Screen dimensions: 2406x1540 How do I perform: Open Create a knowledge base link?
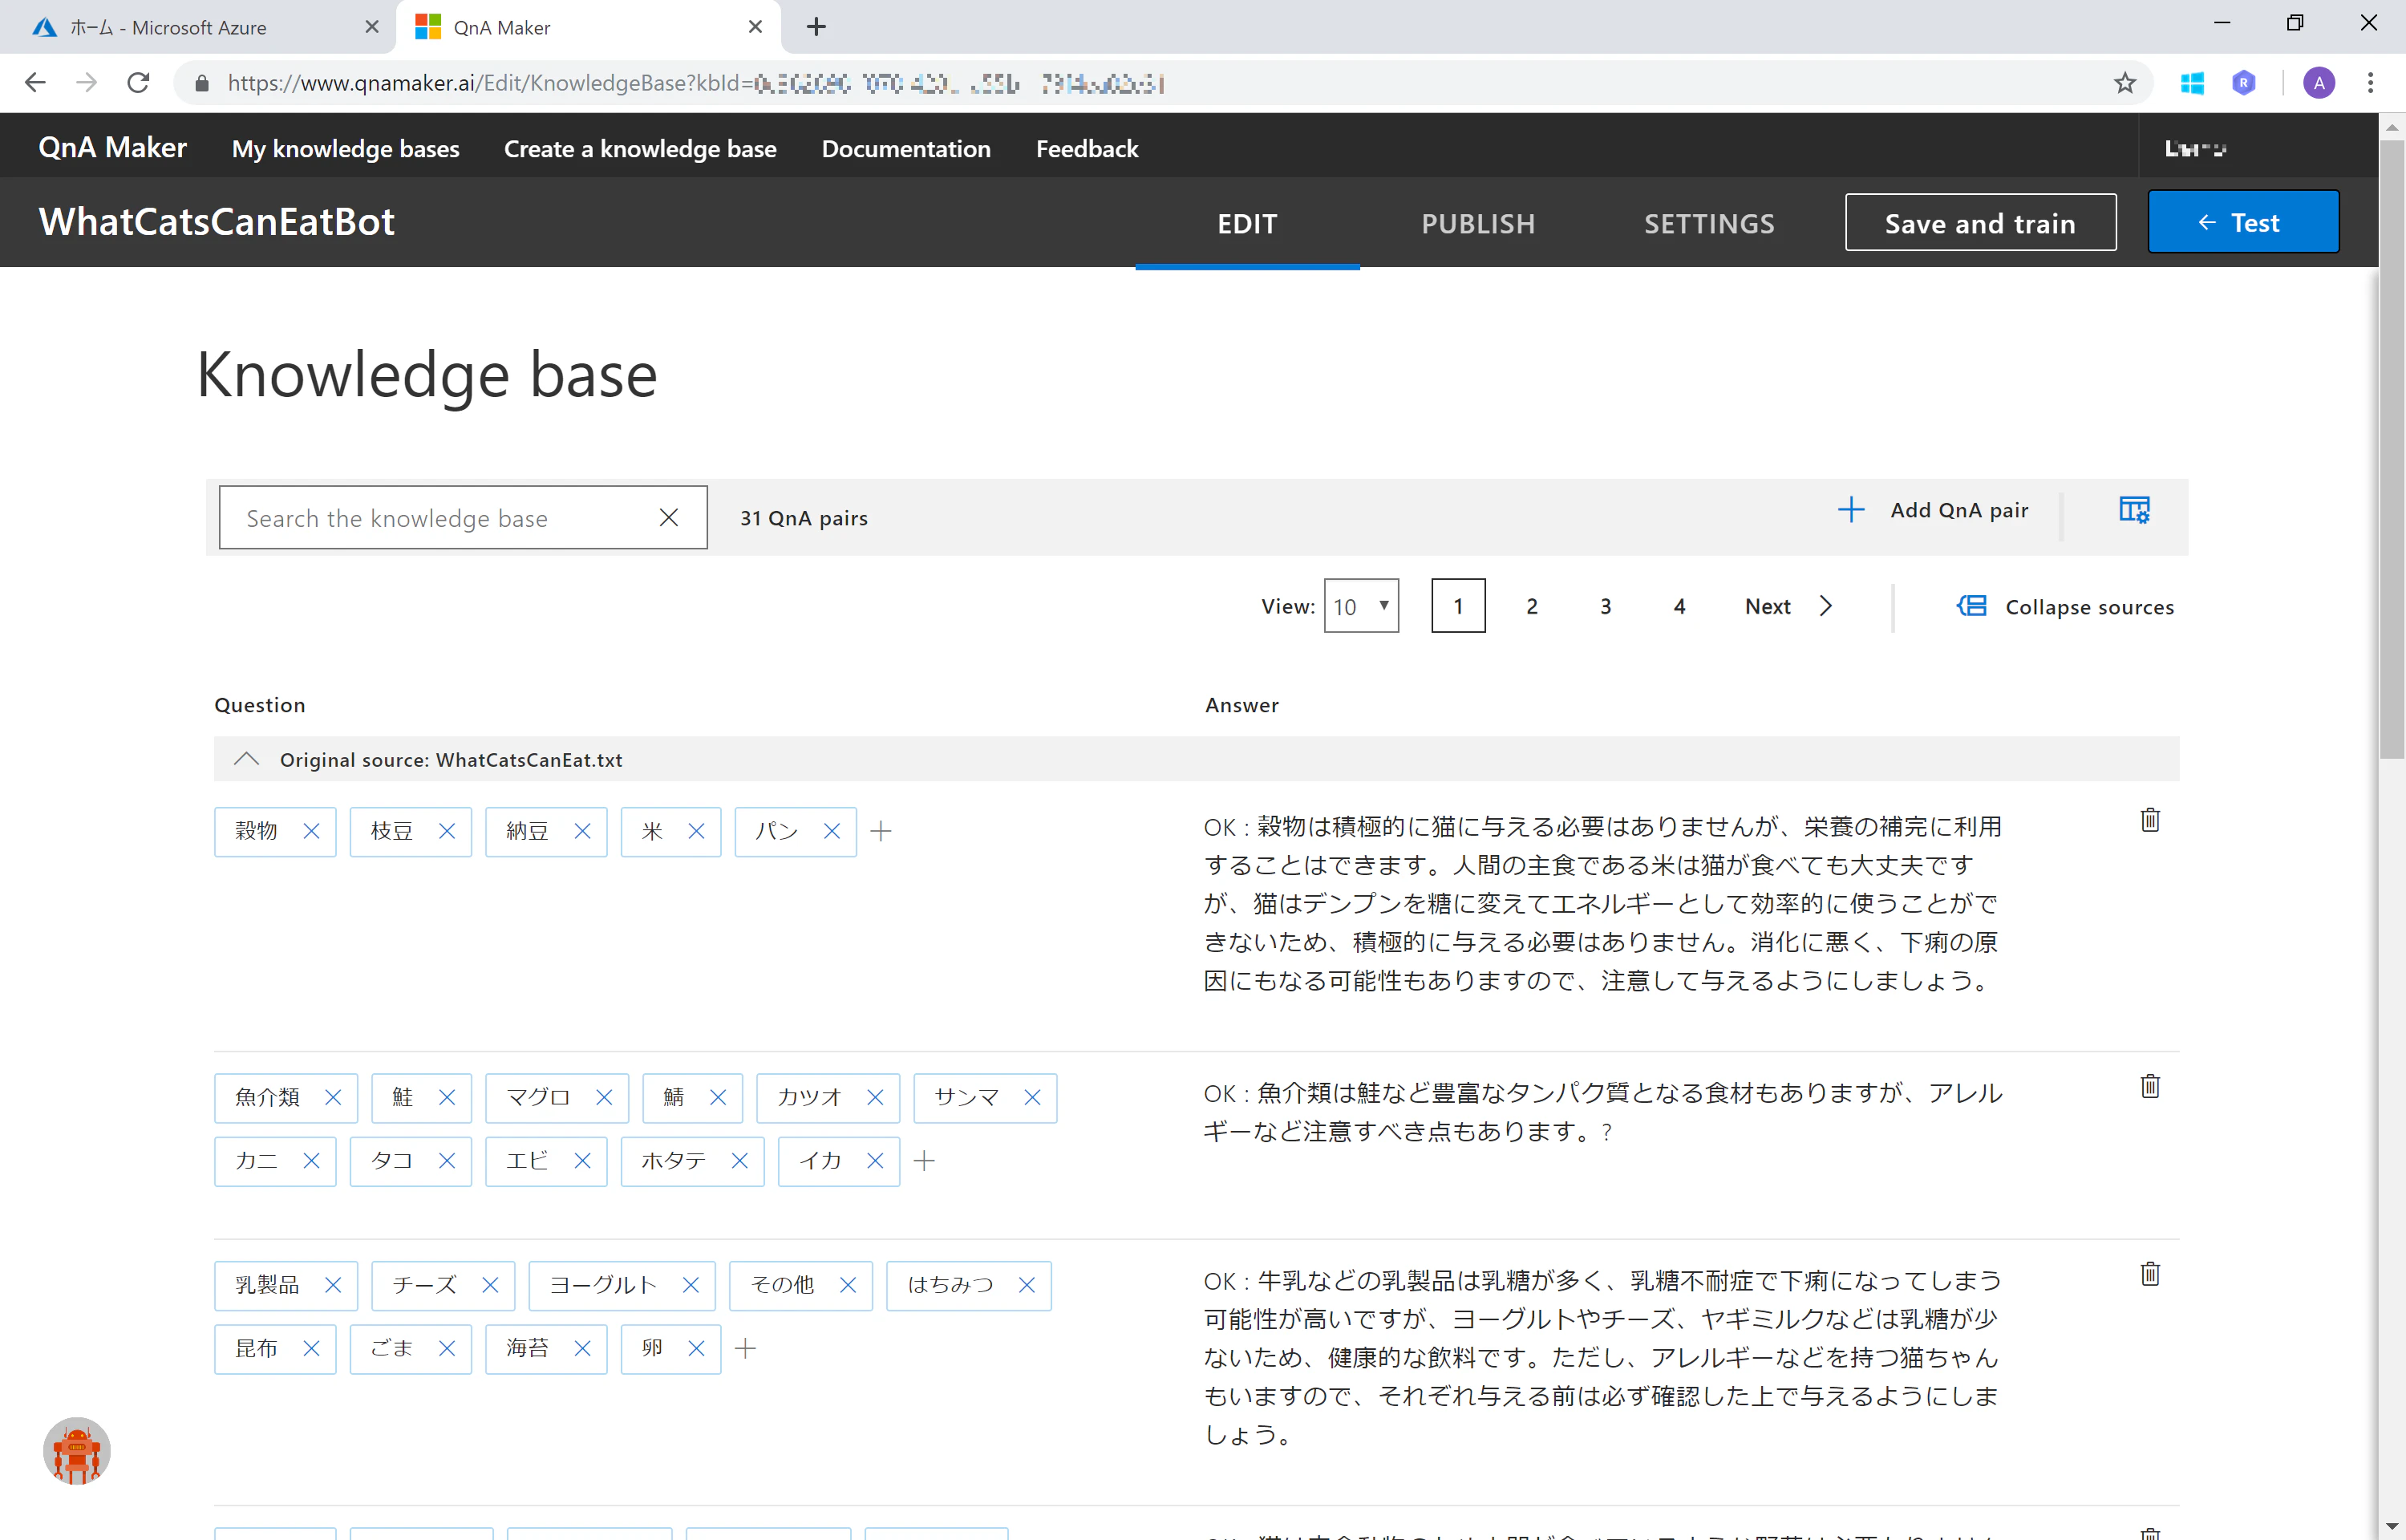click(x=641, y=148)
